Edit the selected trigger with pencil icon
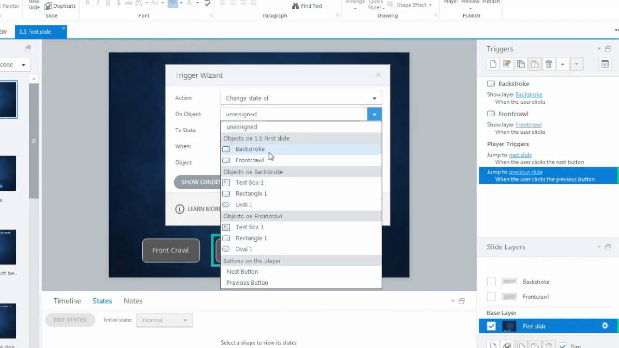The width and height of the screenshot is (619, 348). 507,64
